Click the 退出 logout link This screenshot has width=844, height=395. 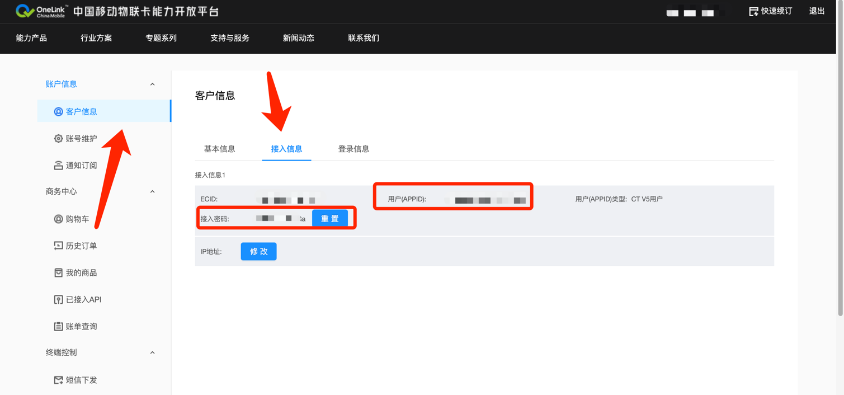(x=817, y=11)
